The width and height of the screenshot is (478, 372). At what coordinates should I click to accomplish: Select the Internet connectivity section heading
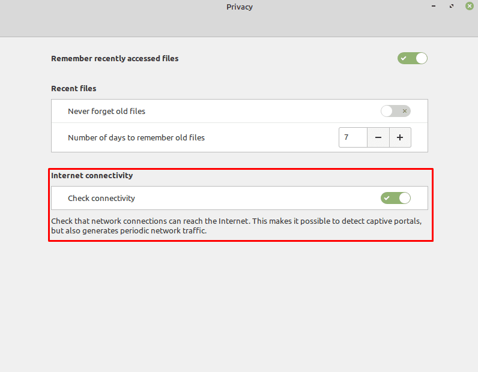tap(92, 175)
